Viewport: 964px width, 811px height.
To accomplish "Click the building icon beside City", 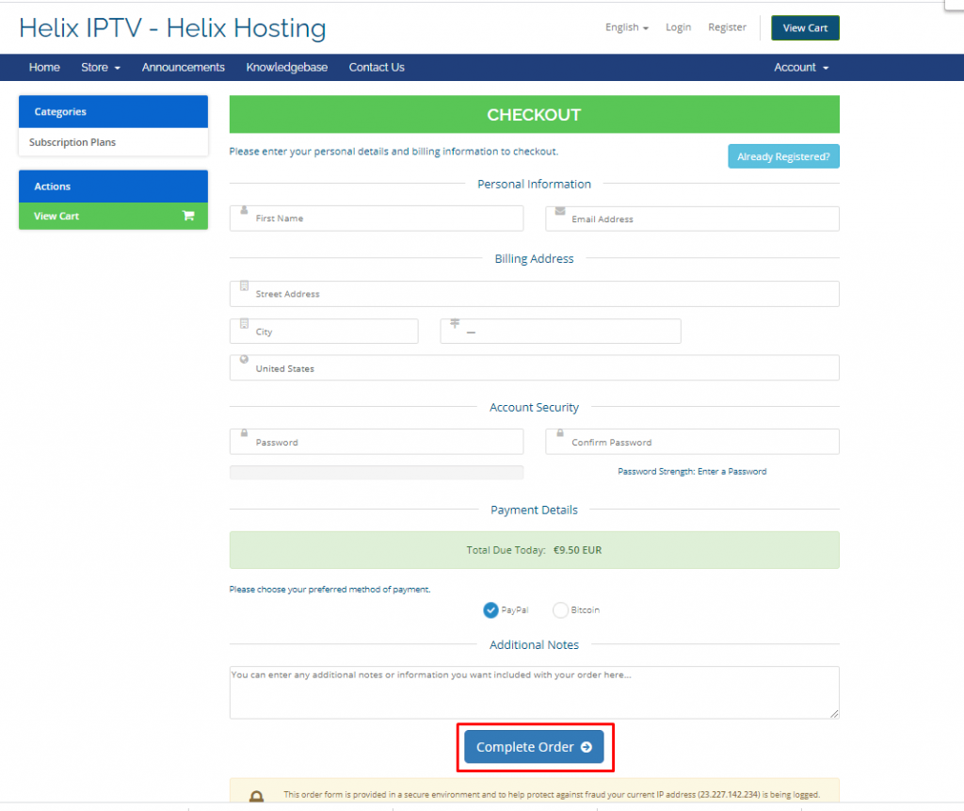I will click(x=244, y=323).
